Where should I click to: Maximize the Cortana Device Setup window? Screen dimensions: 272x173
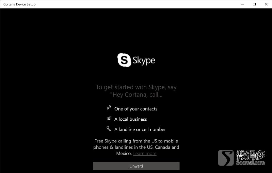click(x=254, y=4)
